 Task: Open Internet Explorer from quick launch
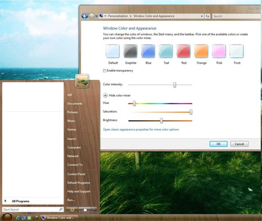coord(18,218)
